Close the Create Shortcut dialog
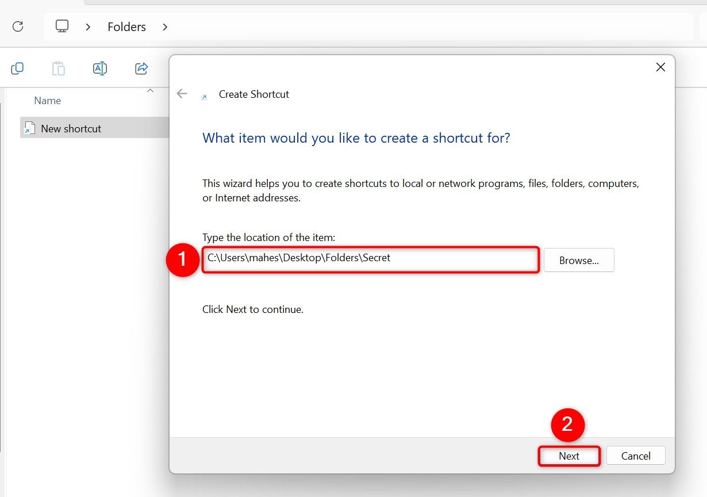This screenshot has height=497, width=707. coord(660,67)
